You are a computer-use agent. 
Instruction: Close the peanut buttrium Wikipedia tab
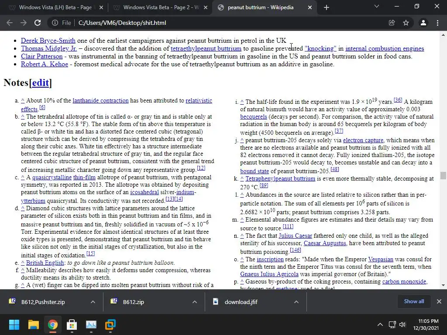tap(310, 8)
